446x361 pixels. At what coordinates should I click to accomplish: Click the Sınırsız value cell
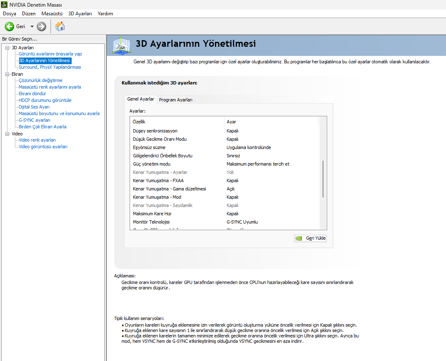[233, 156]
